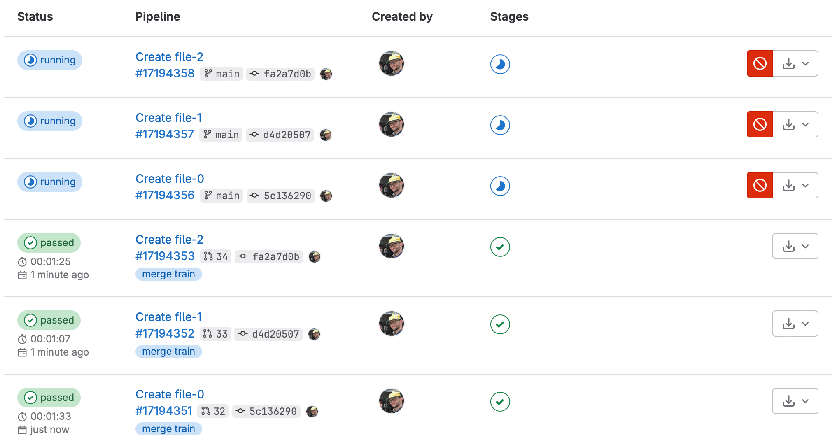The image size is (837, 440).
Task: Open the top Create file-2 commit link
Action: (x=169, y=57)
